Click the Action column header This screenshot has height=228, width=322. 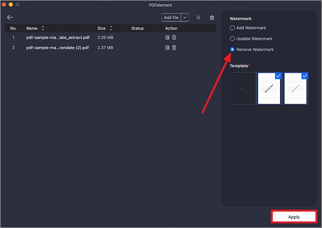[x=171, y=28]
